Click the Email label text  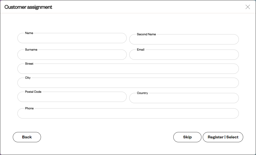(x=141, y=50)
